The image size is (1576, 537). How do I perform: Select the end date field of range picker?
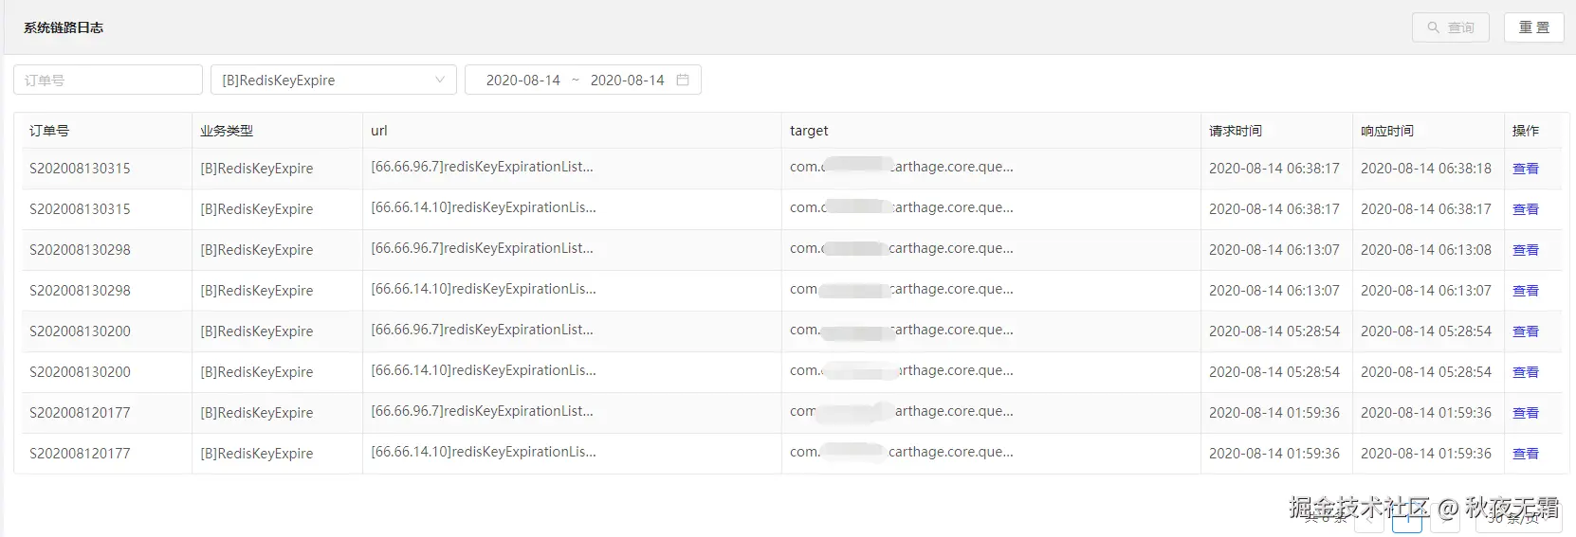click(628, 81)
